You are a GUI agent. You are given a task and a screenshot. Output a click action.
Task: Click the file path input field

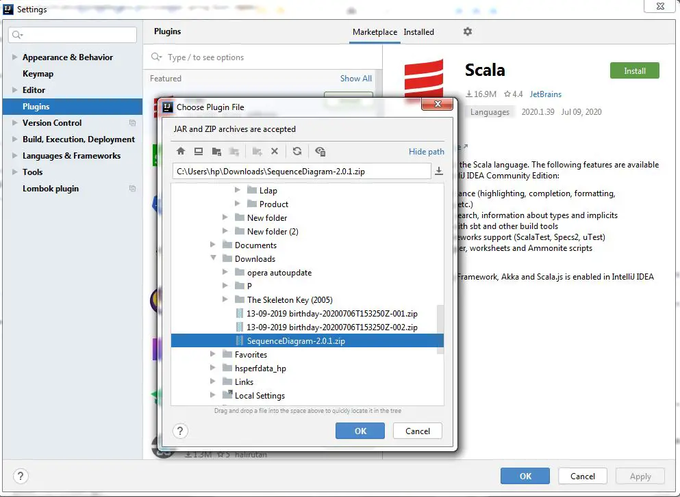[x=302, y=171]
